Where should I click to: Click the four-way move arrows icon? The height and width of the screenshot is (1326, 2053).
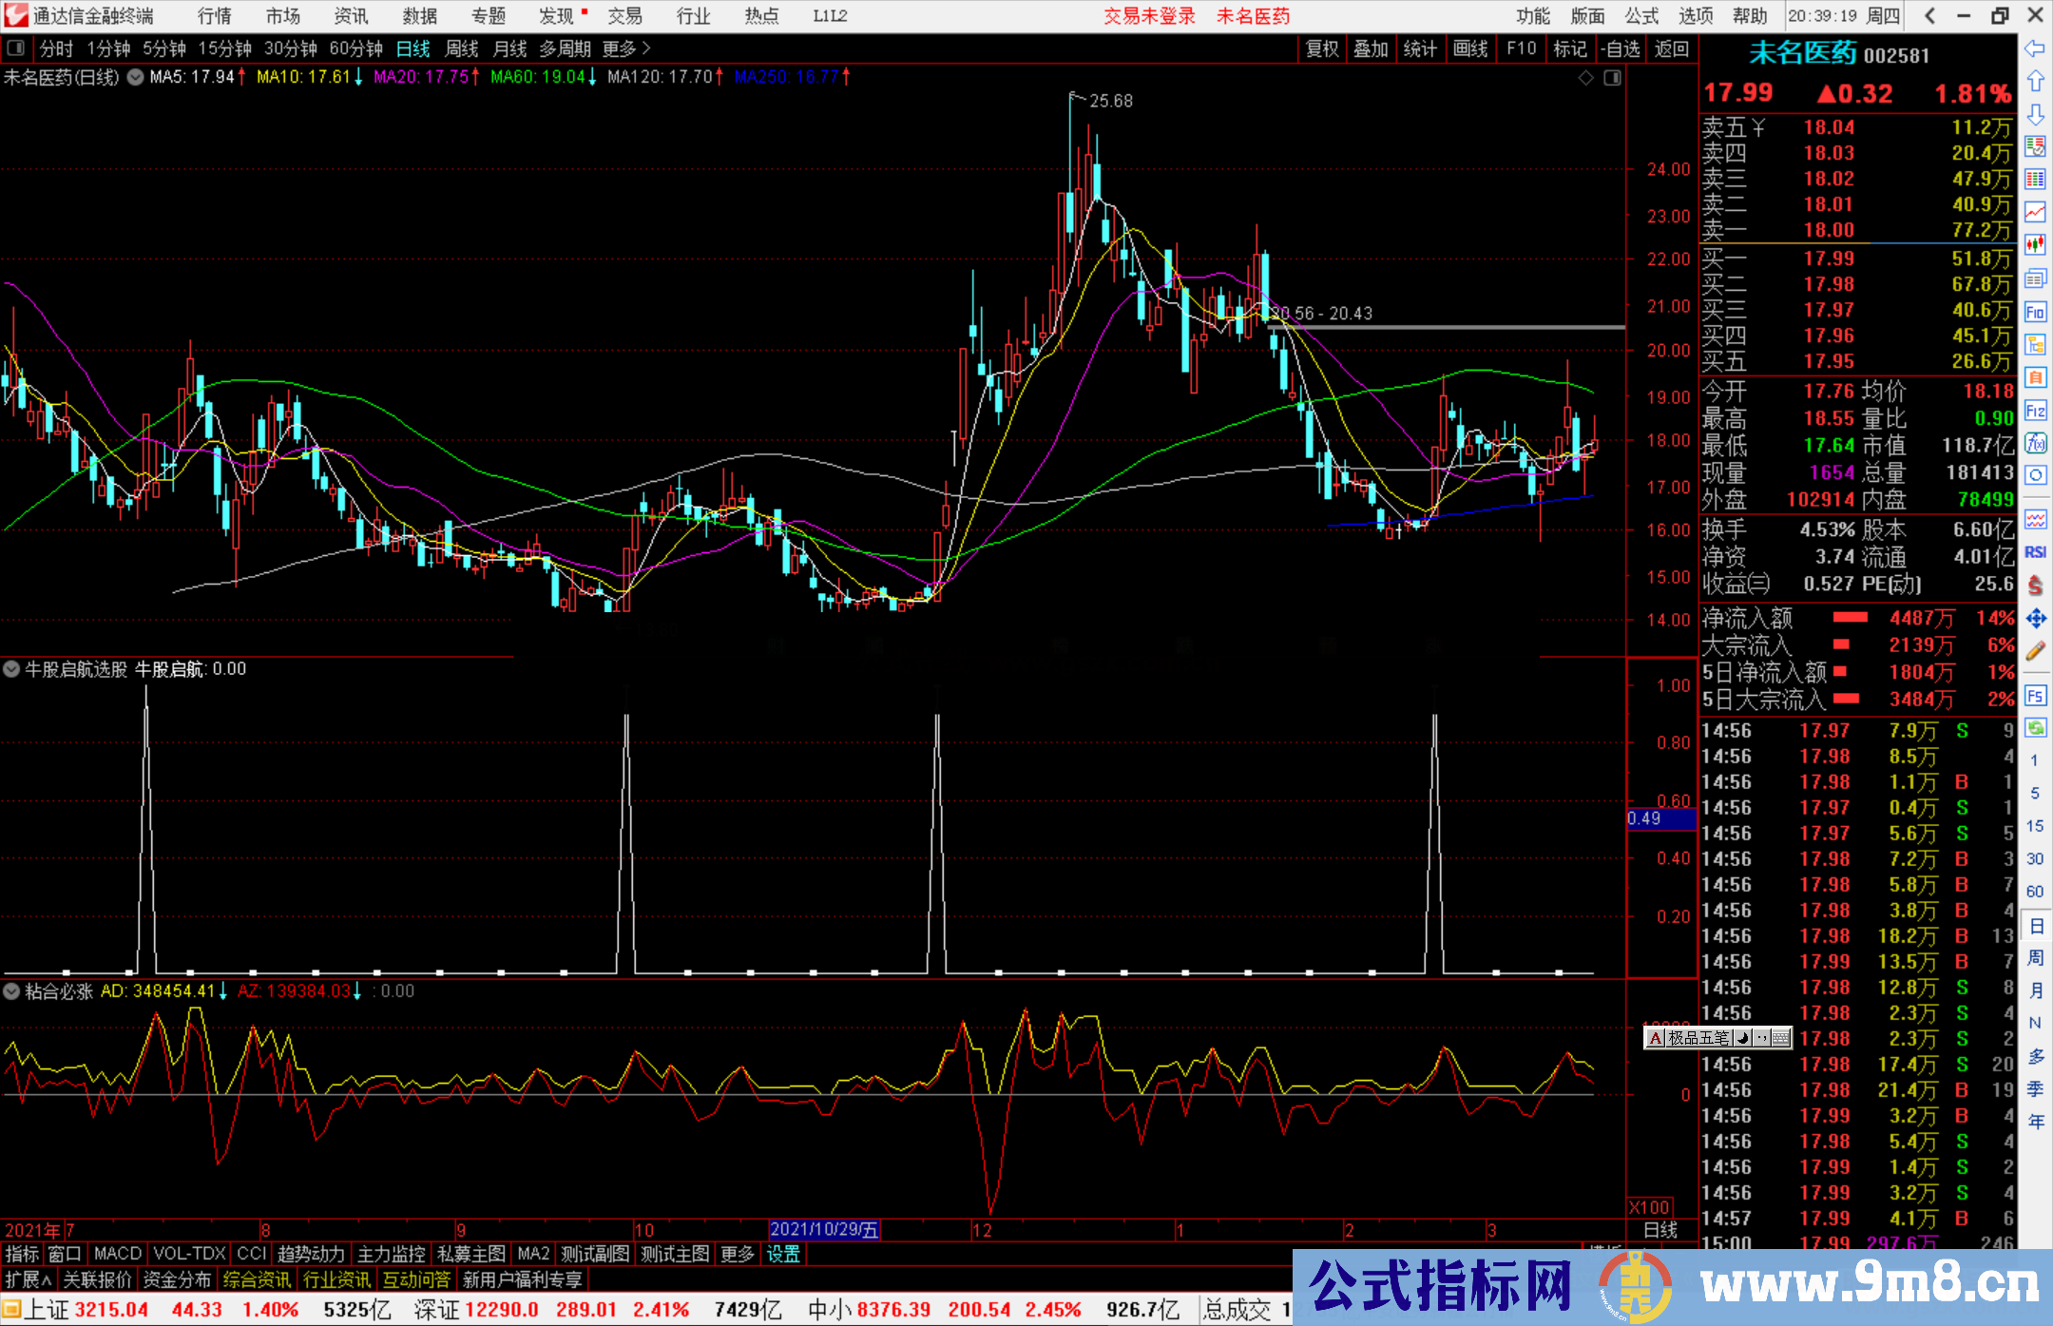(x=2035, y=619)
